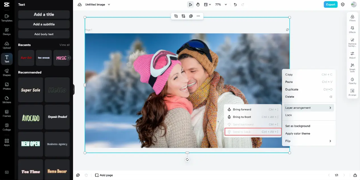Open the Collage panel
This screenshot has width=360, height=180.
coord(7,127)
